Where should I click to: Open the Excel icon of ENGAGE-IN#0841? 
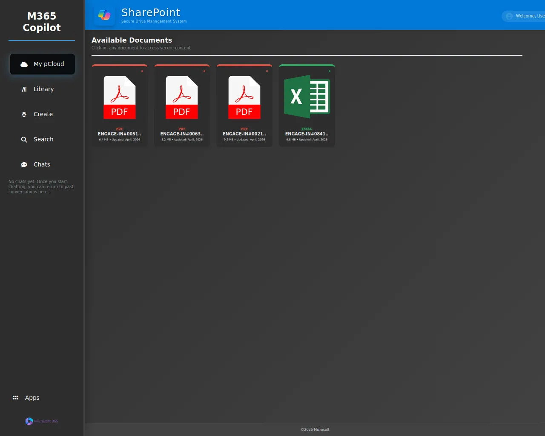[x=307, y=97]
